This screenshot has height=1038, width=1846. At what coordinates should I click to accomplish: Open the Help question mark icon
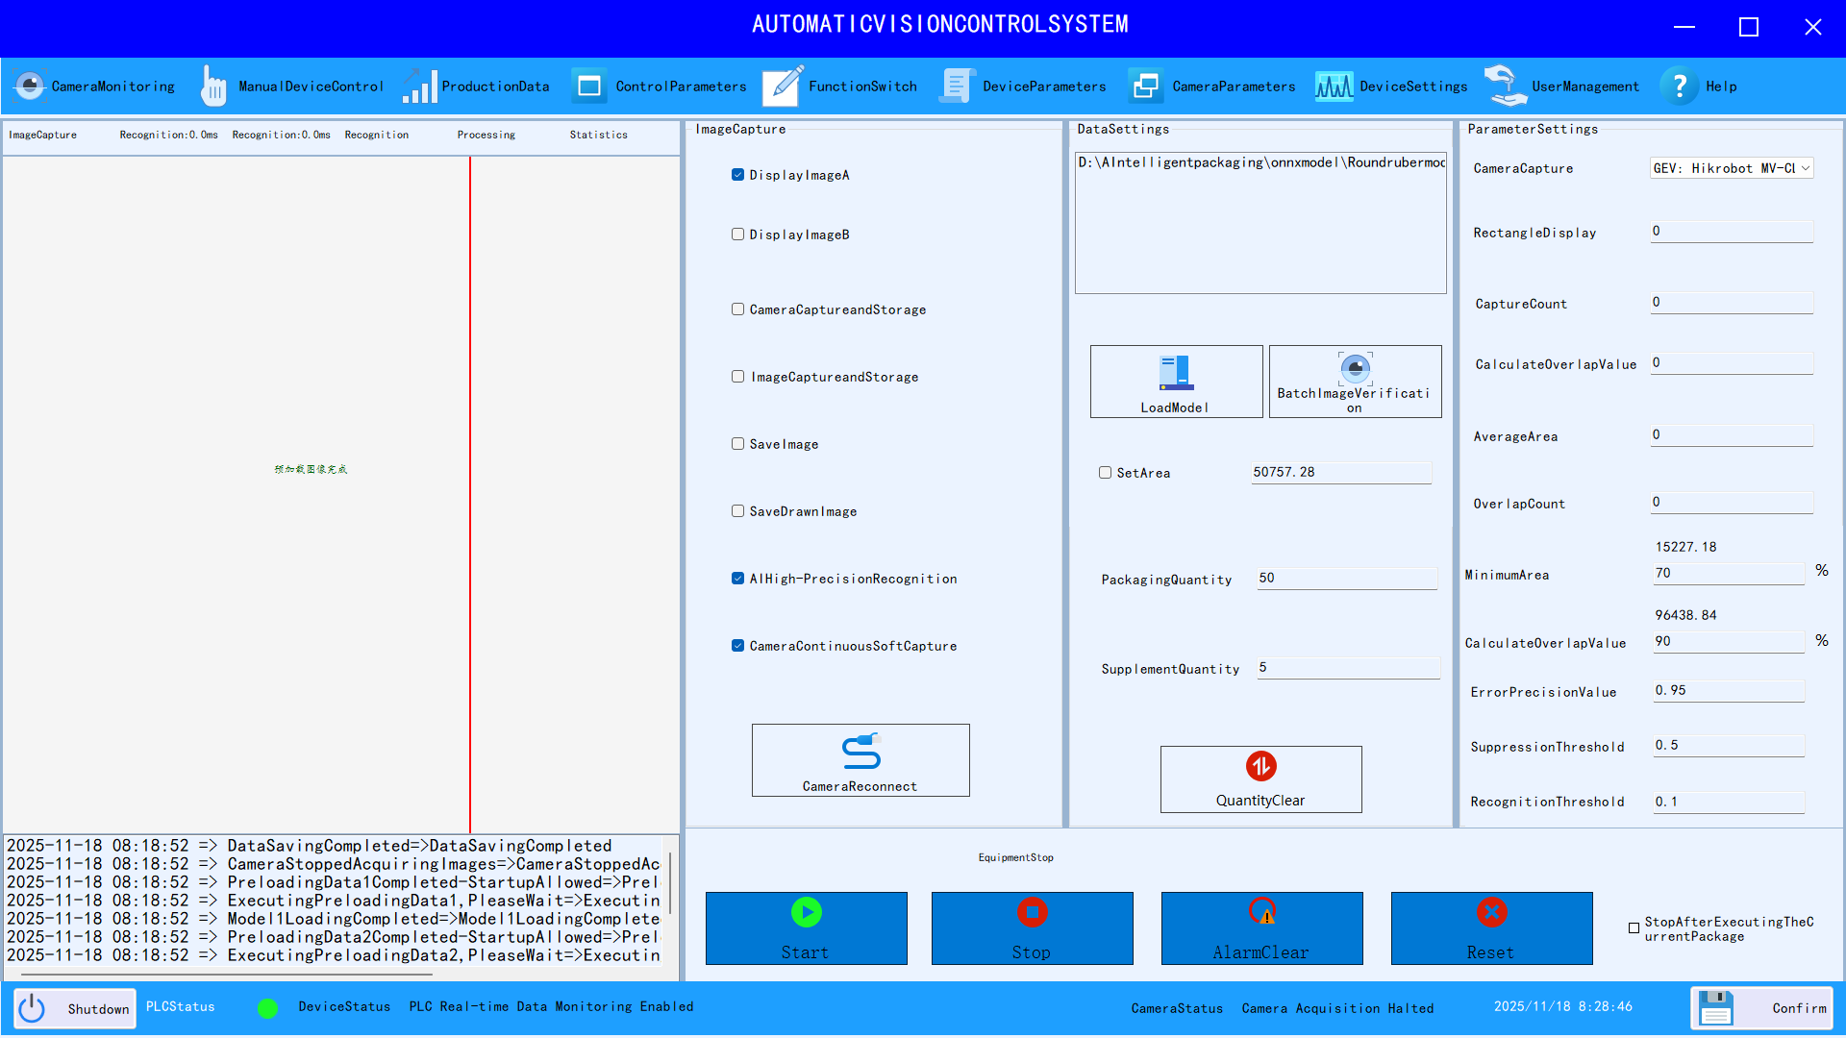(x=1680, y=86)
